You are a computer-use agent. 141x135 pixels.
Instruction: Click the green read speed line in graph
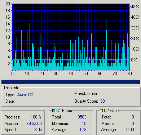[71, 59]
